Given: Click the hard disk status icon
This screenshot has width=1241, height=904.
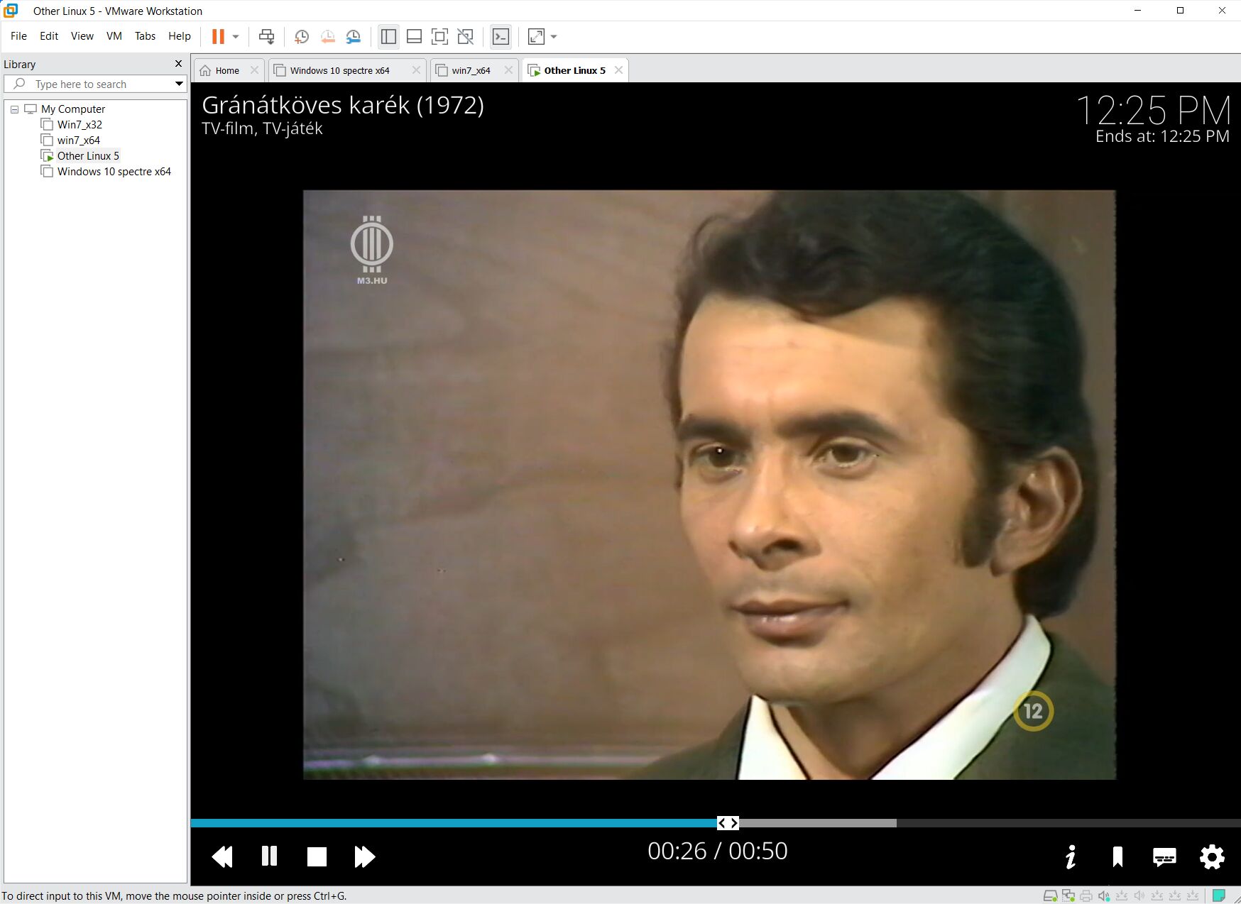Looking at the screenshot, I should pos(1050,896).
